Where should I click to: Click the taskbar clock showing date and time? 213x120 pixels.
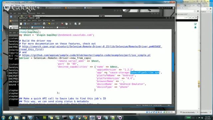click(x=208, y=118)
